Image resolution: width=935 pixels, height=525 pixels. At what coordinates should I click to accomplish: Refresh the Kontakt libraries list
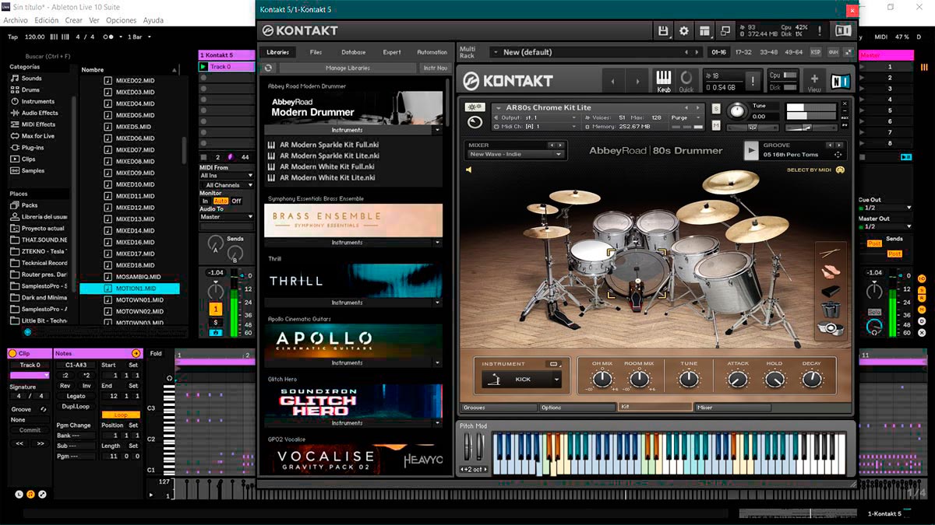267,68
